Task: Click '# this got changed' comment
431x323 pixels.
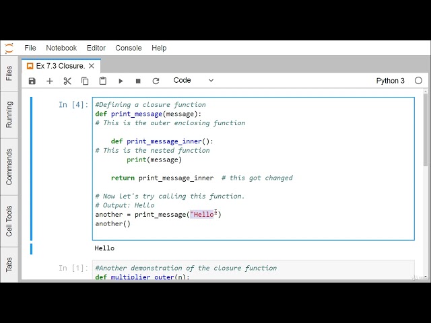Action: pyautogui.click(x=257, y=178)
